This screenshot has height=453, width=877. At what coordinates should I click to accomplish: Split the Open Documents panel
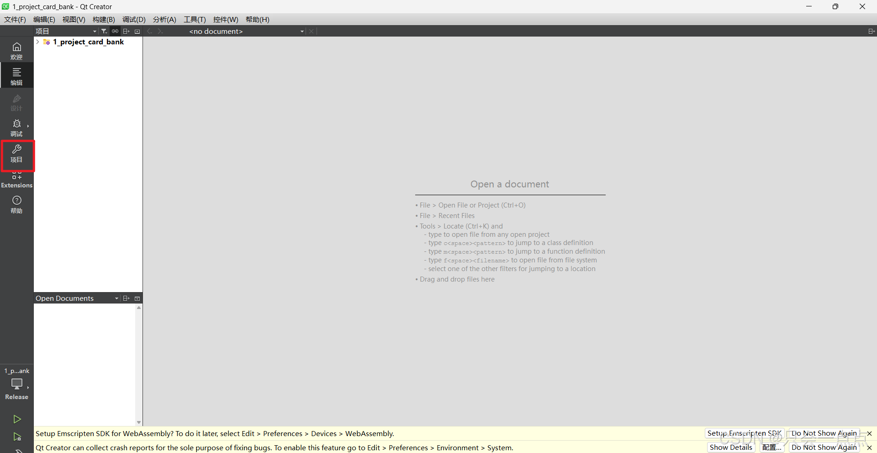126,298
